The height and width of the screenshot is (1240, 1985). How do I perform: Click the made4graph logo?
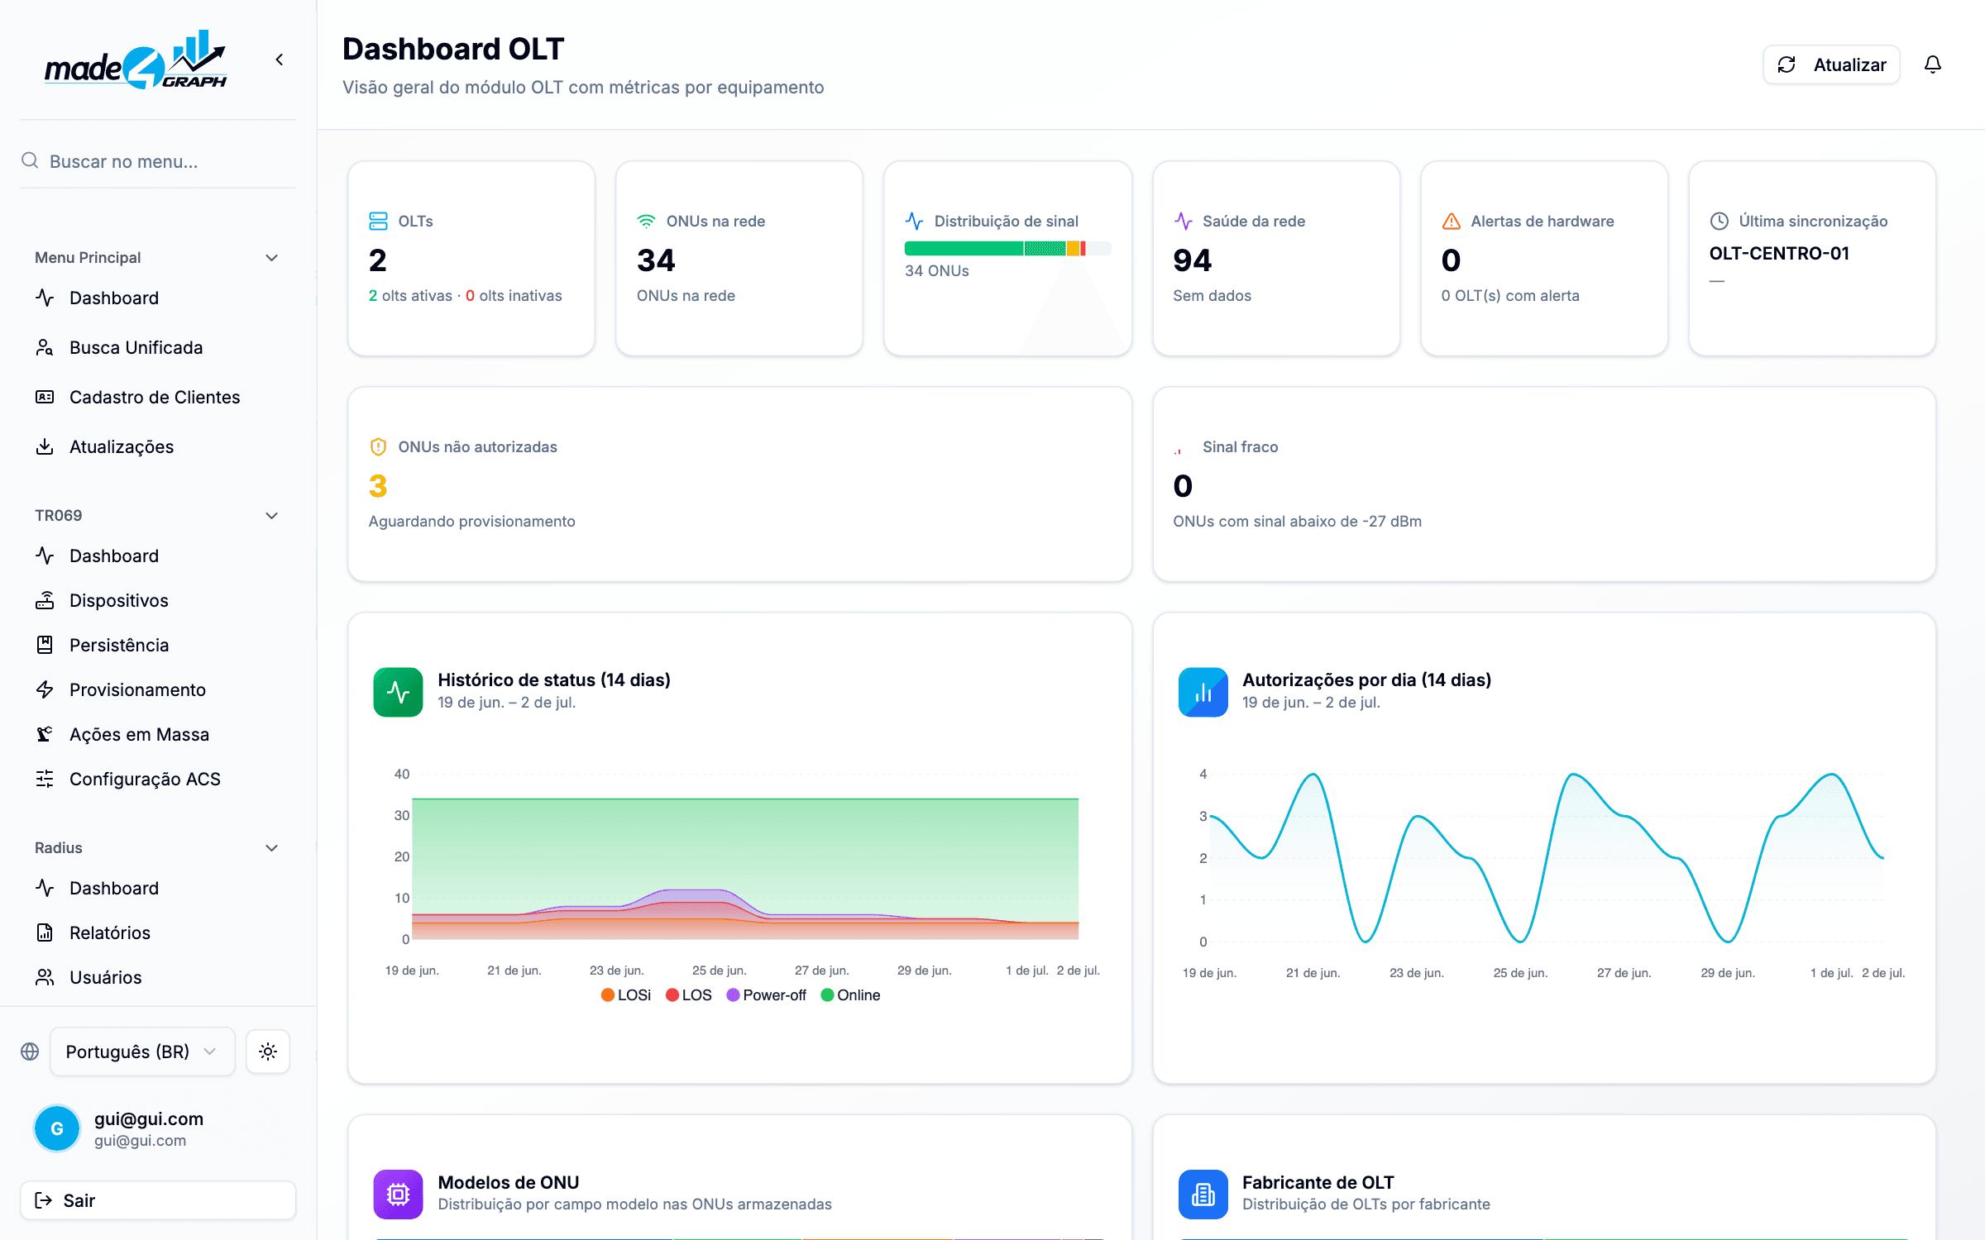[136, 60]
